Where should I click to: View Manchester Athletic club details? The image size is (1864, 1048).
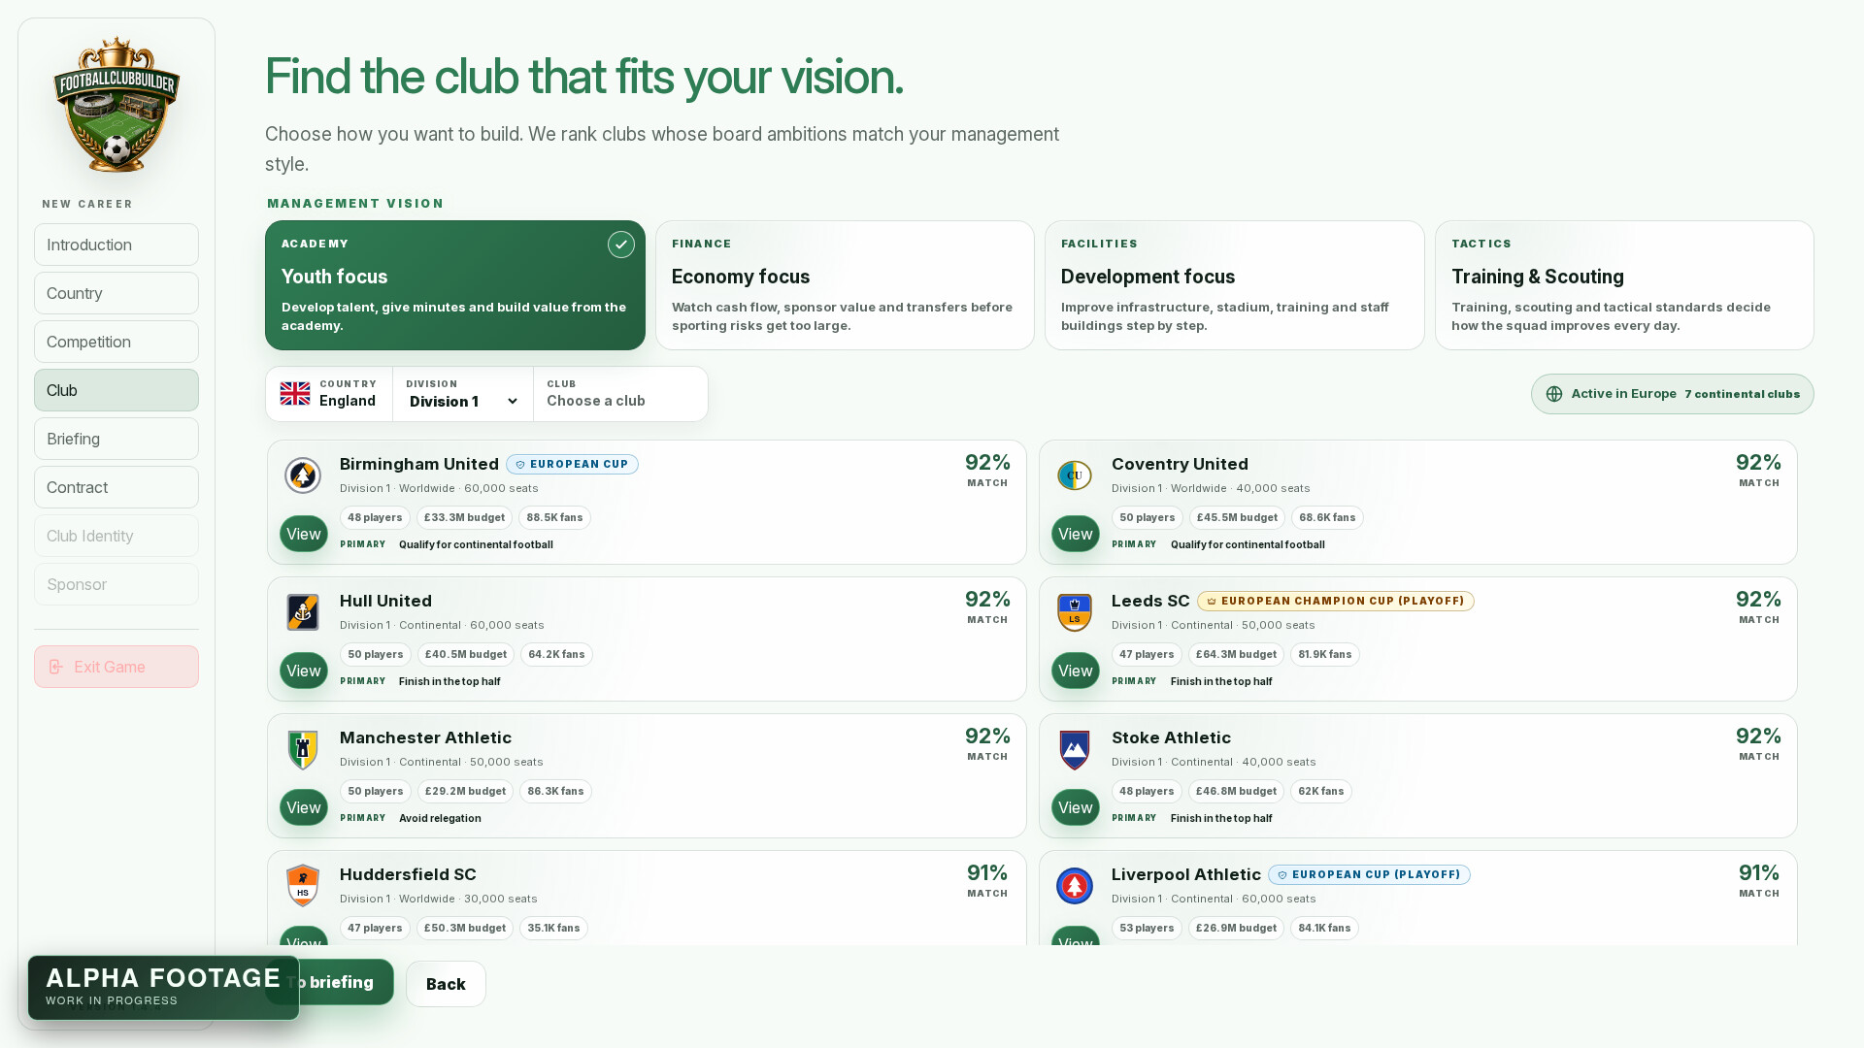pyautogui.click(x=304, y=807)
